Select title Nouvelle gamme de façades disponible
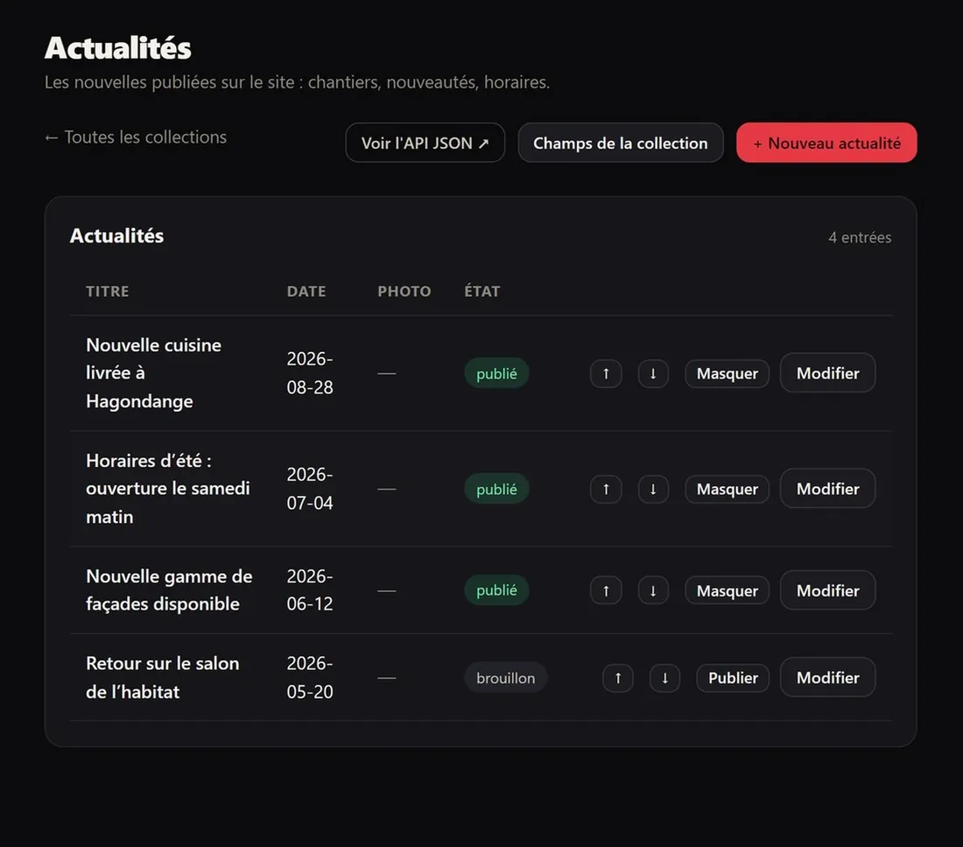The height and width of the screenshot is (847, 963). (x=169, y=590)
